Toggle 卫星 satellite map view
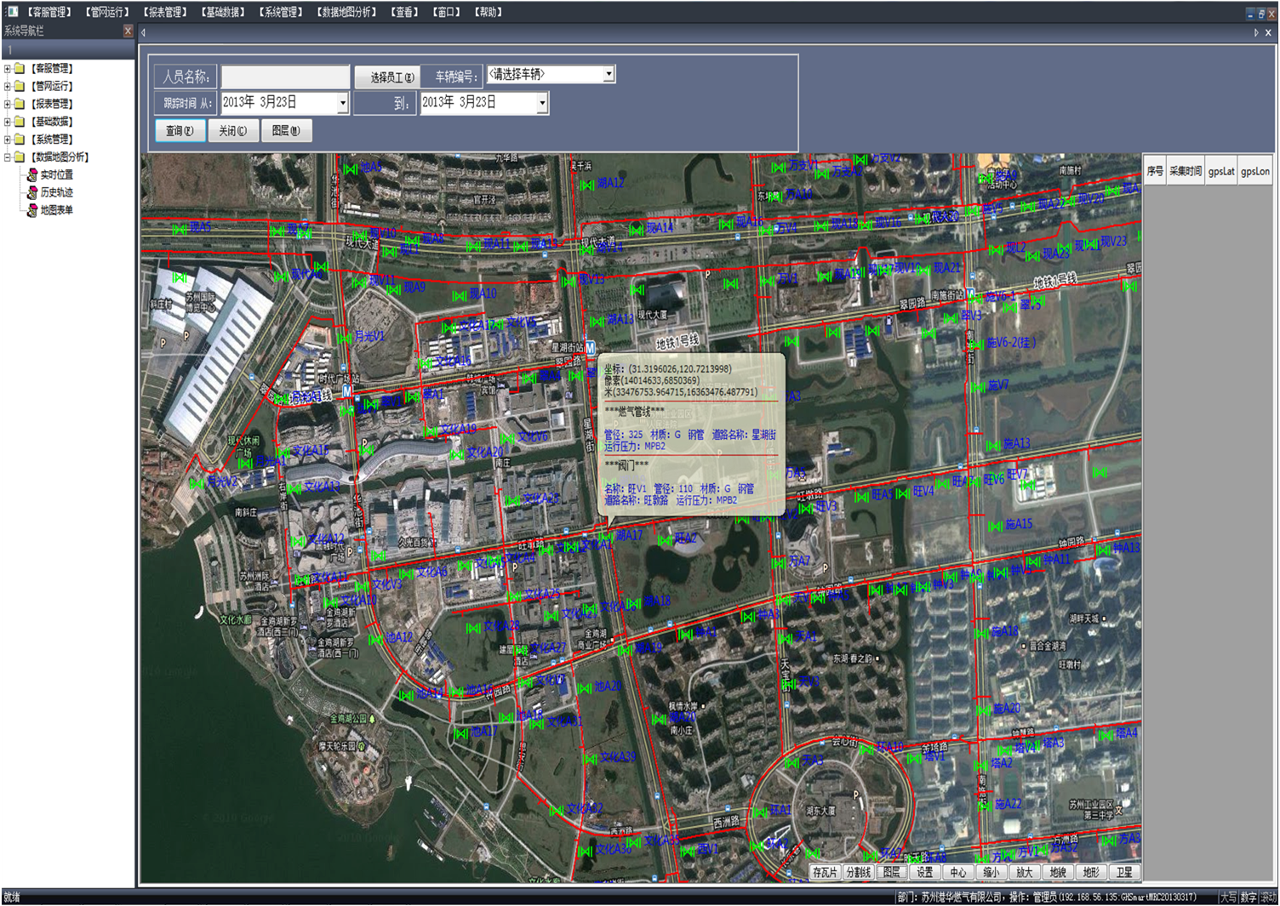The height and width of the screenshot is (906, 1280). tap(1124, 872)
